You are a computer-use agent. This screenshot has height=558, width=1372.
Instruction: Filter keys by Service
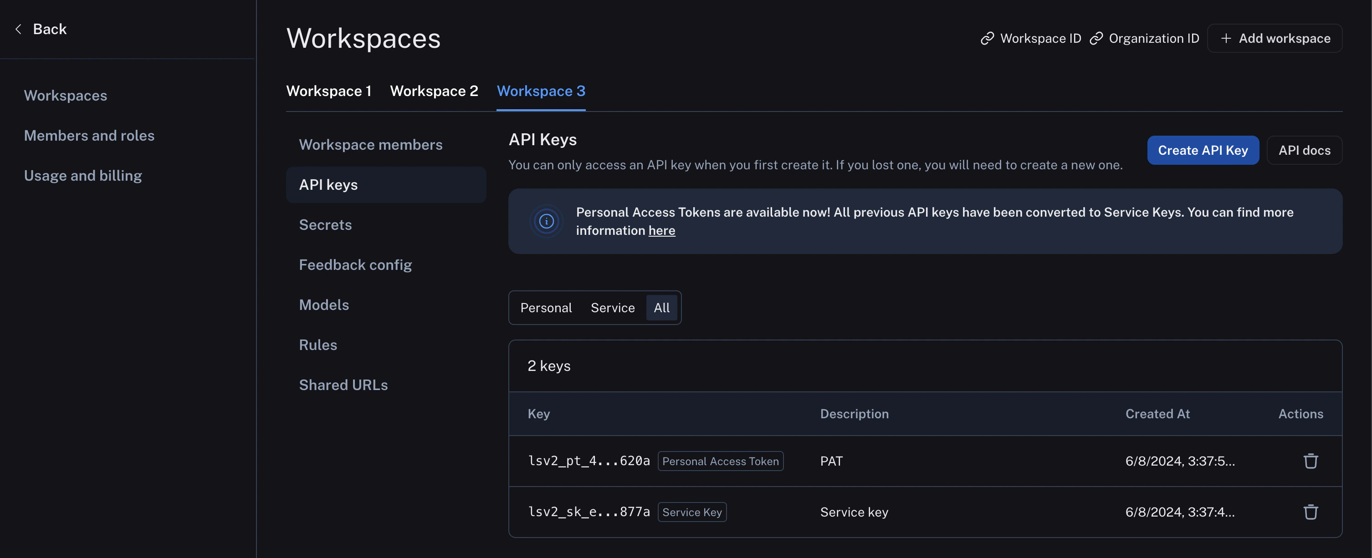tap(612, 308)
